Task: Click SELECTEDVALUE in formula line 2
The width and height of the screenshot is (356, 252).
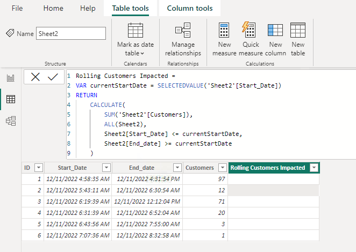Action: pos(181,85)
